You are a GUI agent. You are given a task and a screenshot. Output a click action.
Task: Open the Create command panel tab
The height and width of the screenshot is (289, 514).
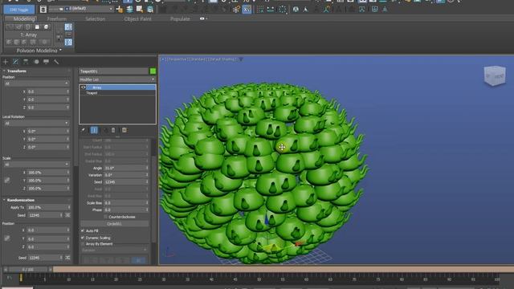[x=6, y=62]
